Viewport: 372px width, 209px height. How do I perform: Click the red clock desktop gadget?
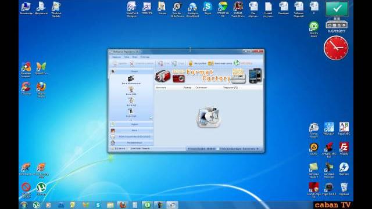336,48
